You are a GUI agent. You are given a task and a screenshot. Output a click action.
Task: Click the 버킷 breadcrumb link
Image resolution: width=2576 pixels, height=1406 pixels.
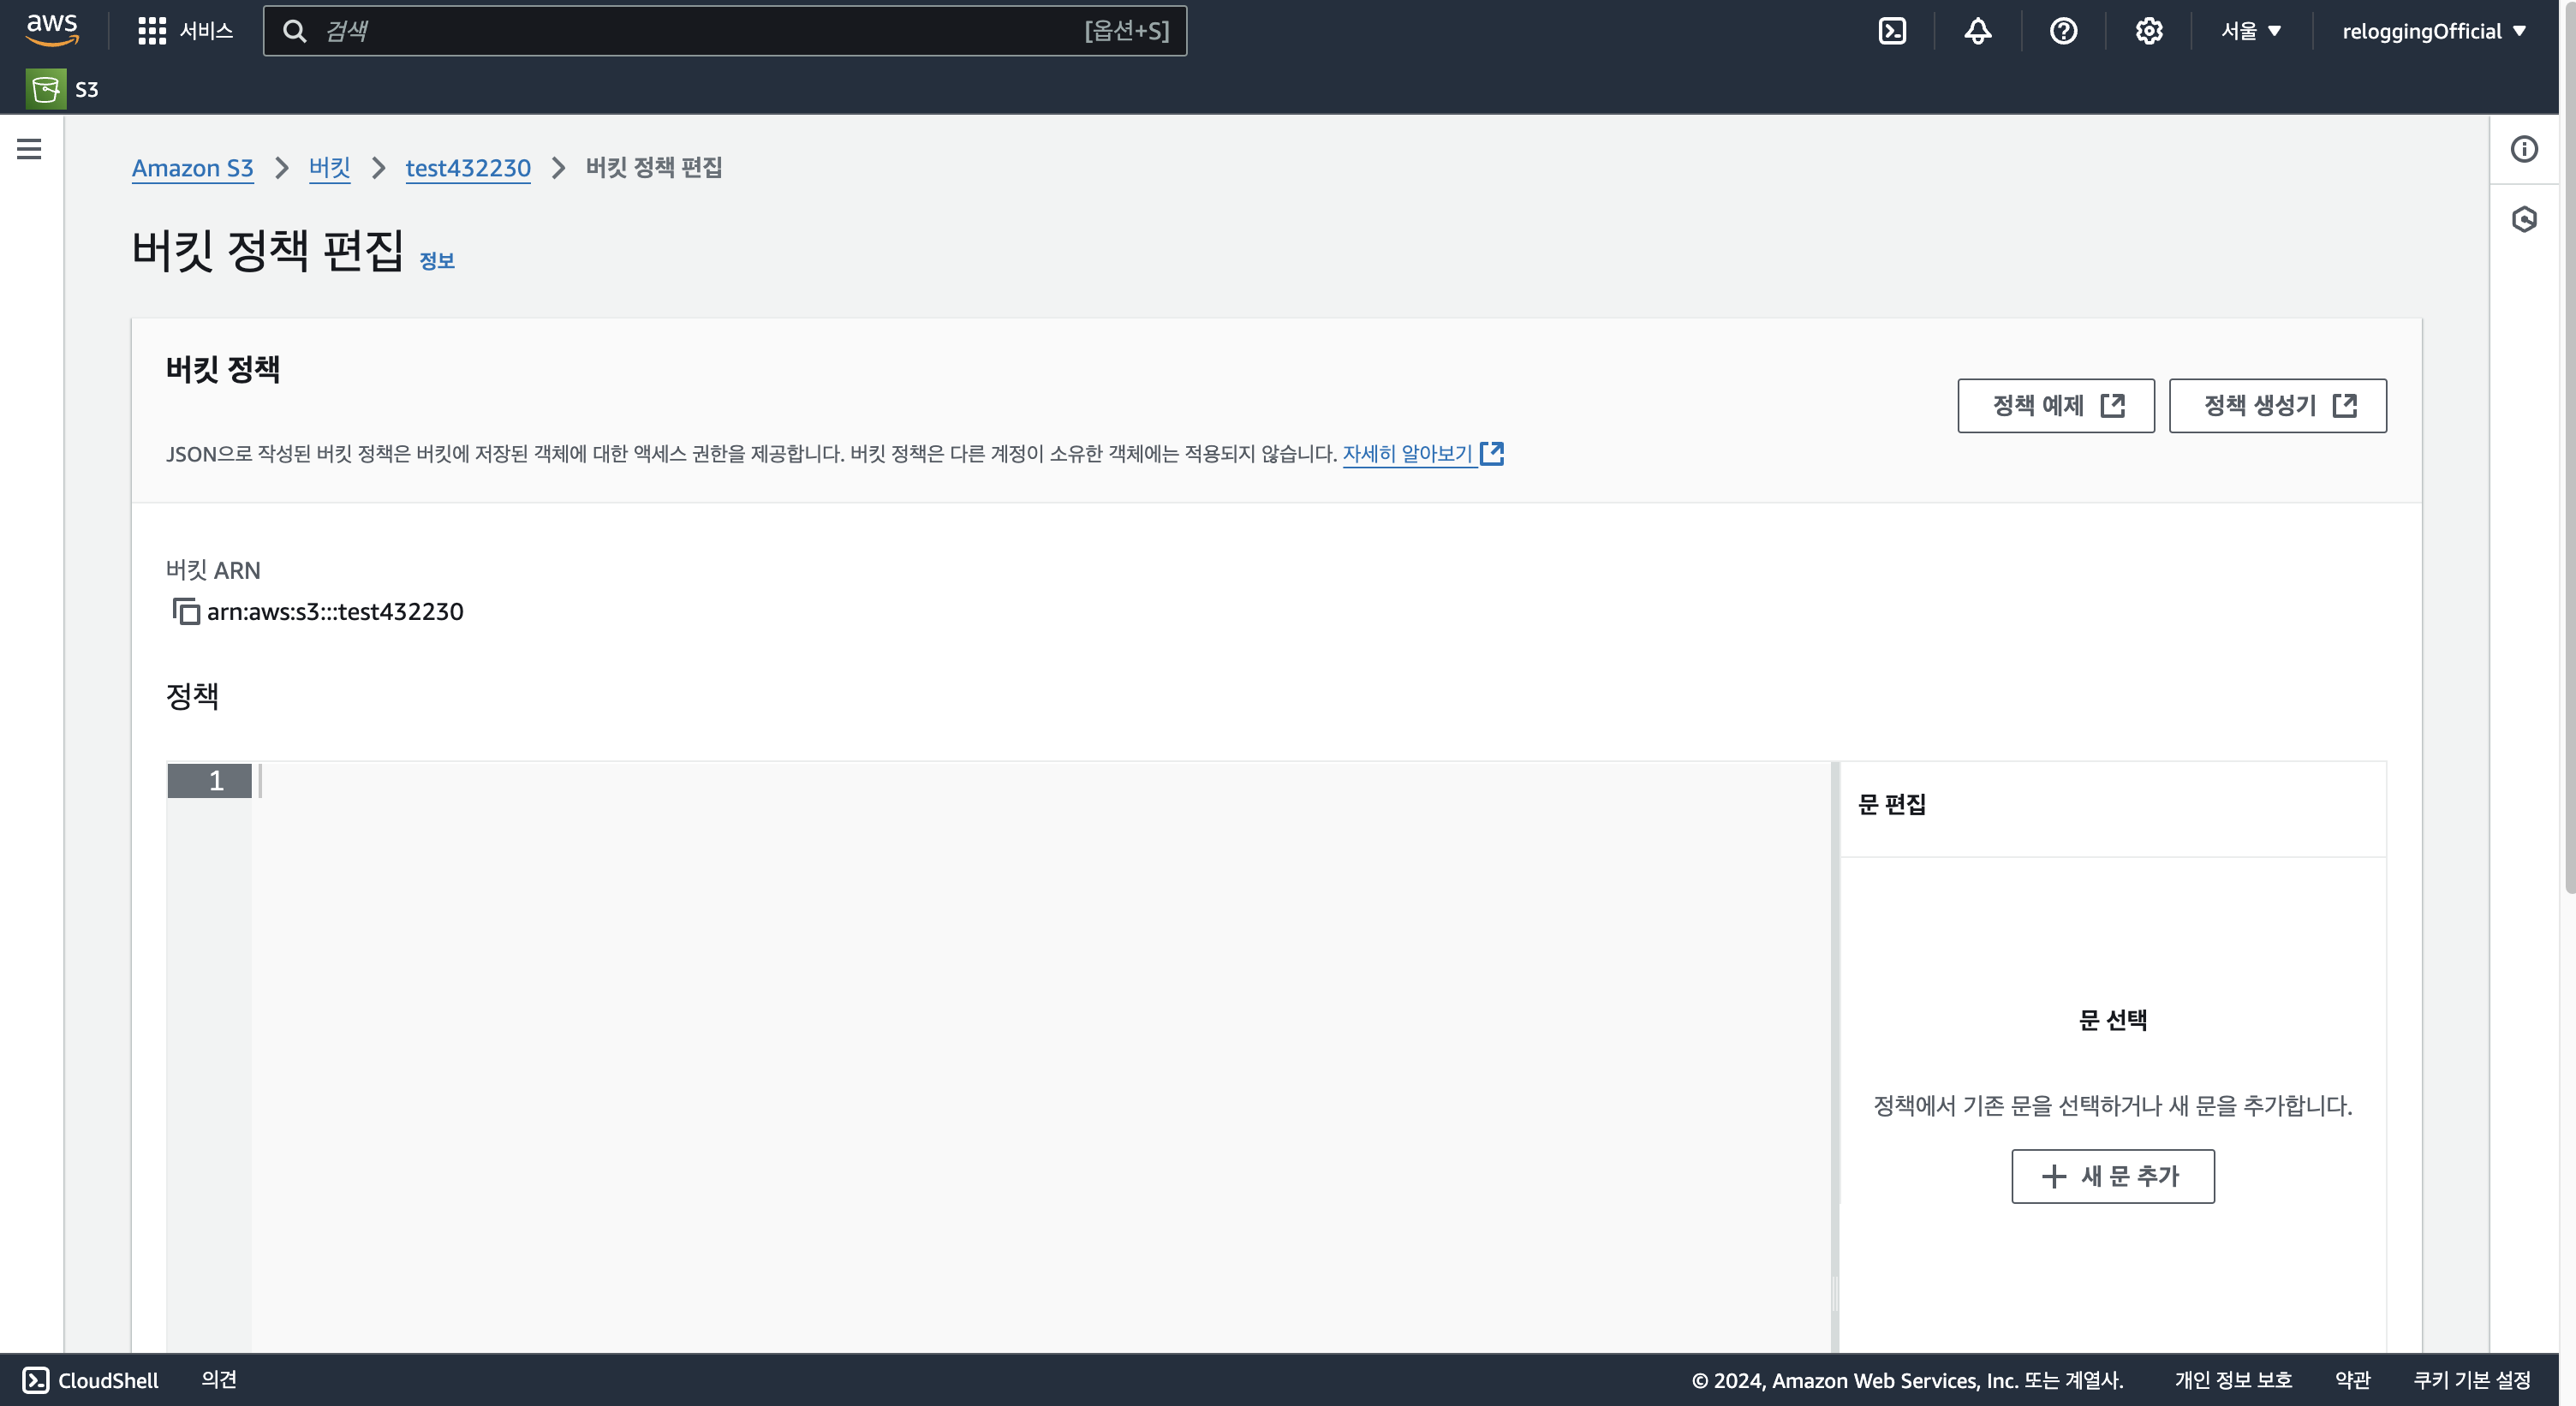point(329,168)
